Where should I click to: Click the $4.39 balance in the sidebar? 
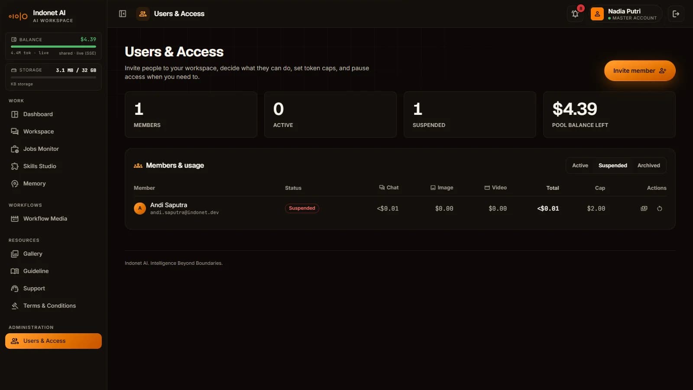tap(88, 39)
